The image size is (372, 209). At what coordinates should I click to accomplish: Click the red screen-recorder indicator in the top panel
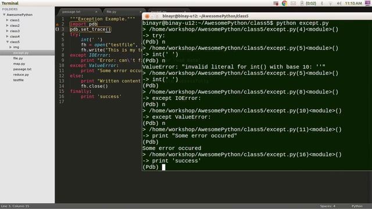276,3
